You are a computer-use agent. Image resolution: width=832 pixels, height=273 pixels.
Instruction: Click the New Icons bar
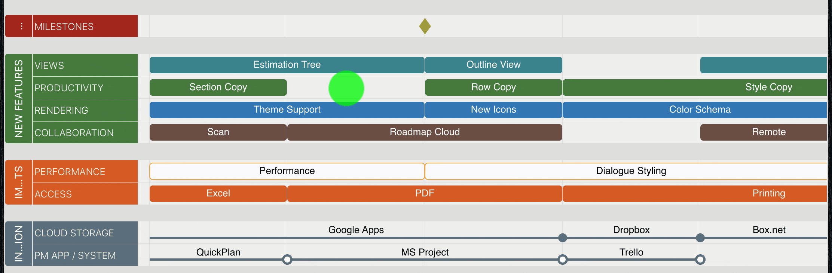coord(493,110)
